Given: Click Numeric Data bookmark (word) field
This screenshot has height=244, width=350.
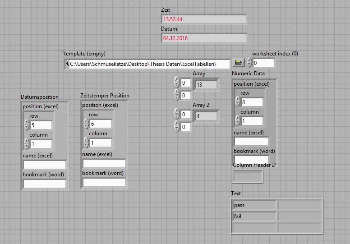Looking at the screenshot, I should coord(251,159).
